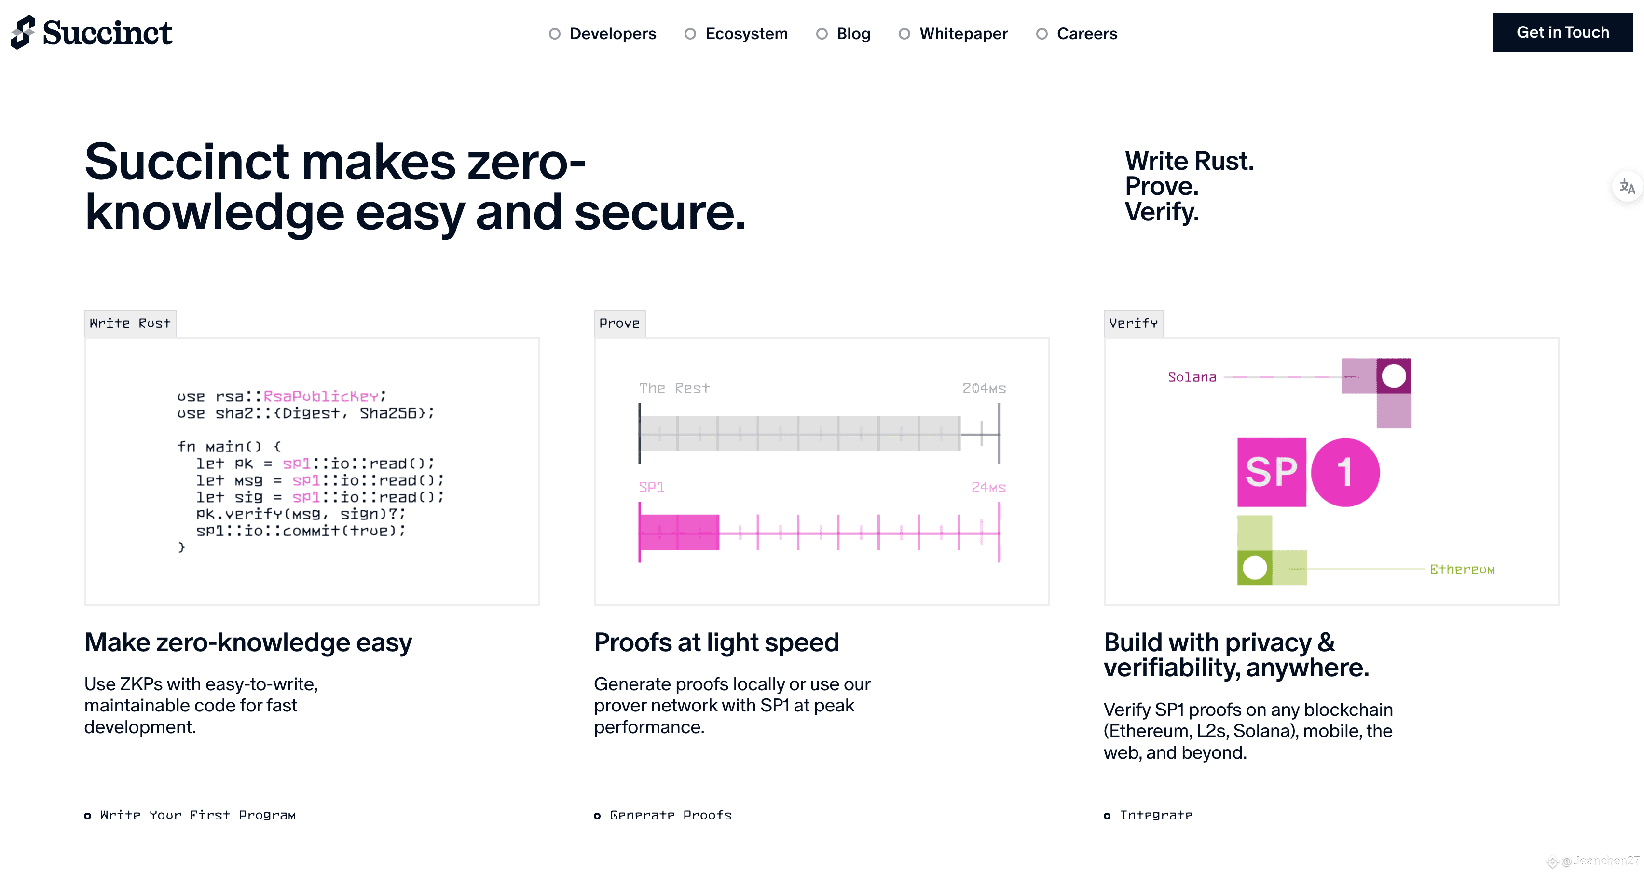Screen dimensions: 1644x874
Task: Click the fn main() line in code
Action: click(x=229, y=447)
